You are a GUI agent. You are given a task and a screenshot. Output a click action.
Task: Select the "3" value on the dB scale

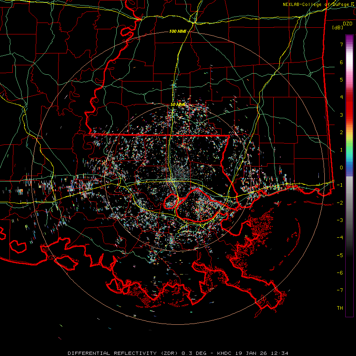click(341, 115)
